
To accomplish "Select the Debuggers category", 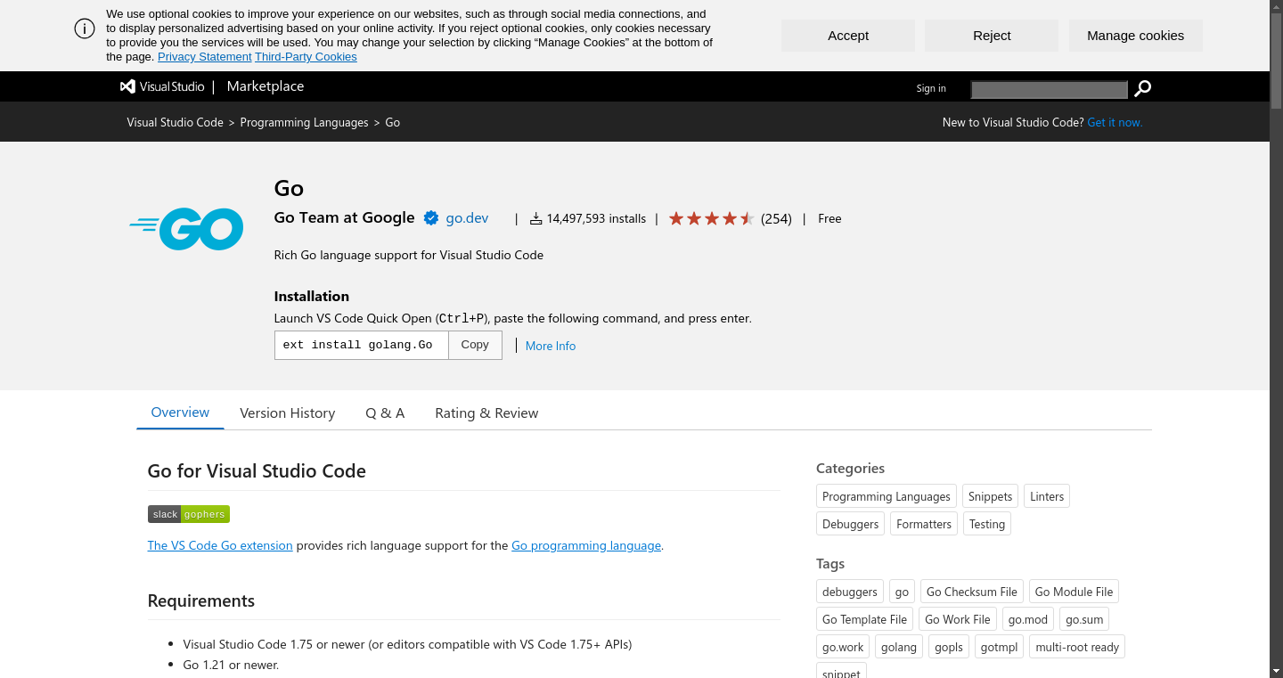I will (x=851, y=524).
